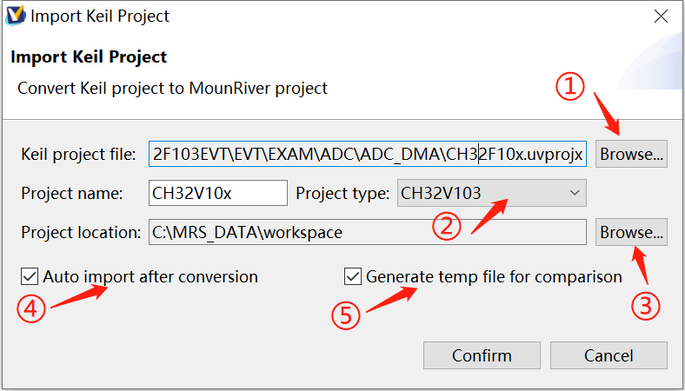Screen dimensions: 685x391
Task: Click the Project type dropdown arrow
Action: coord(573,193)
